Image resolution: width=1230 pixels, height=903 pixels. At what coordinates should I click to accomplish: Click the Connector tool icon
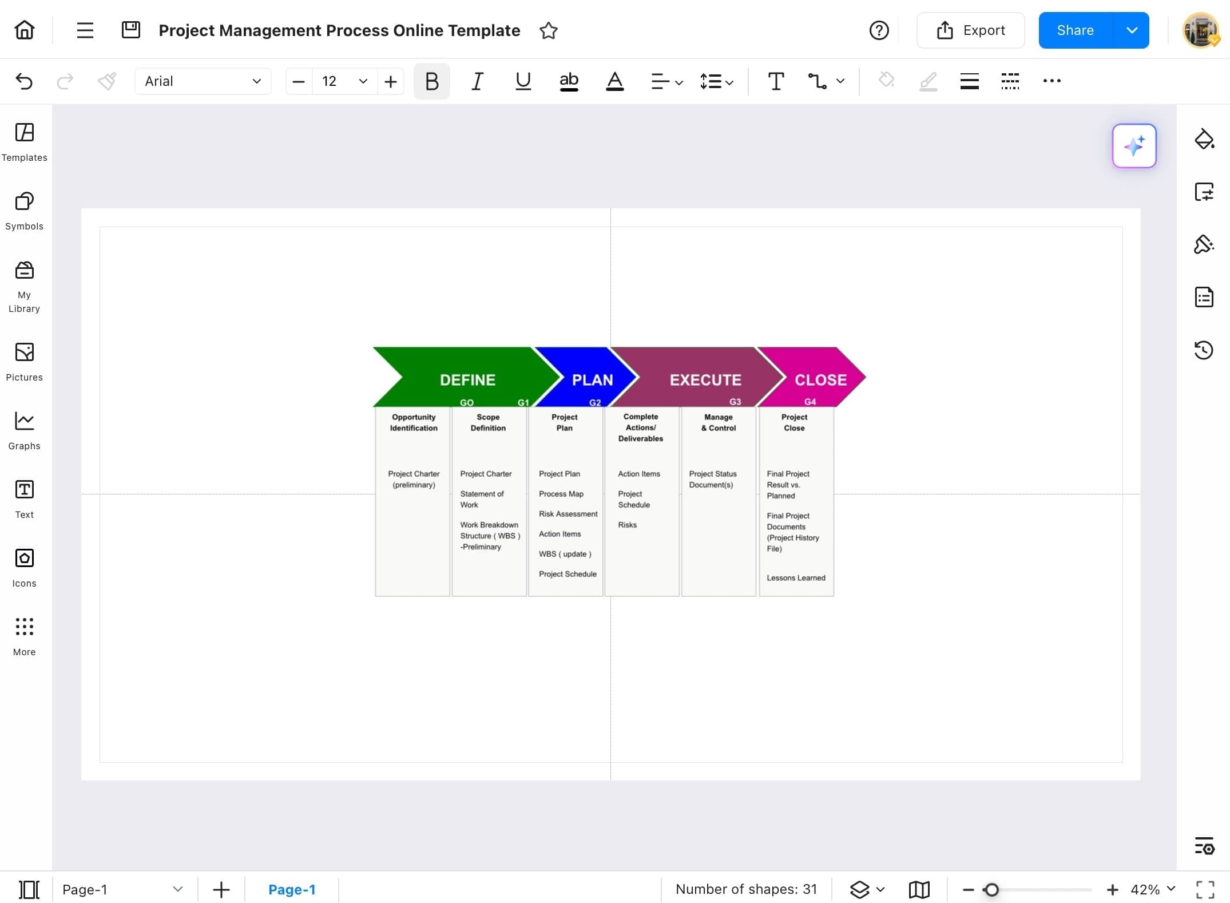[817, 81]
